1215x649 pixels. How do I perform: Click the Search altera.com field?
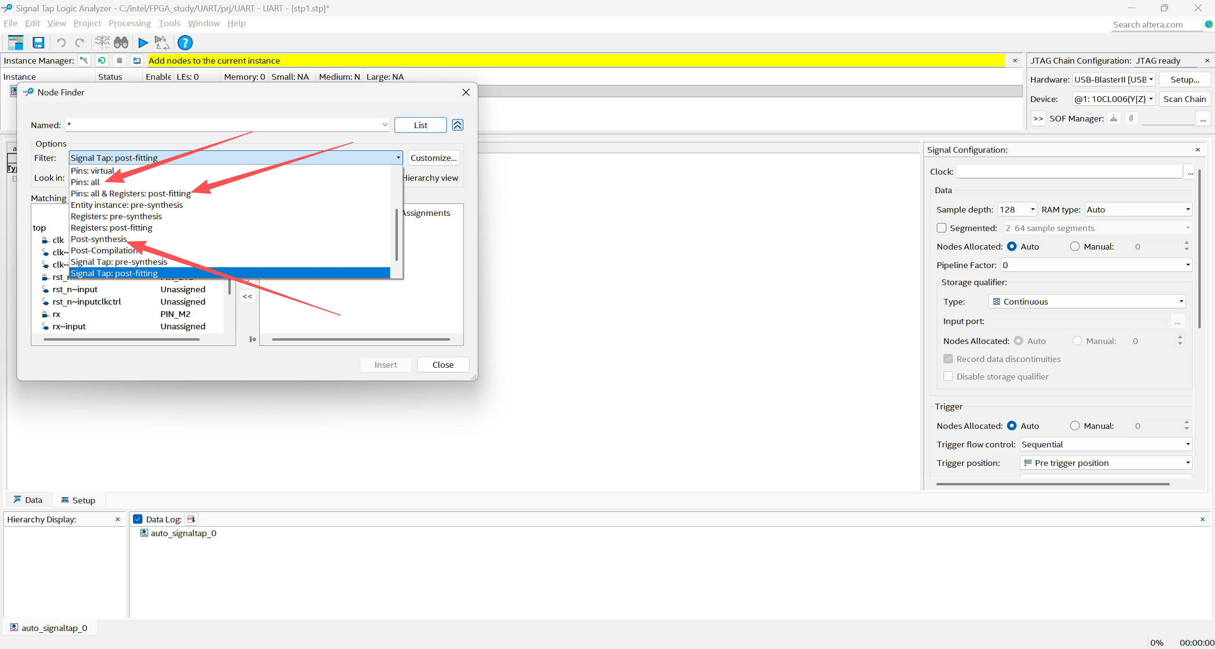1157,24
